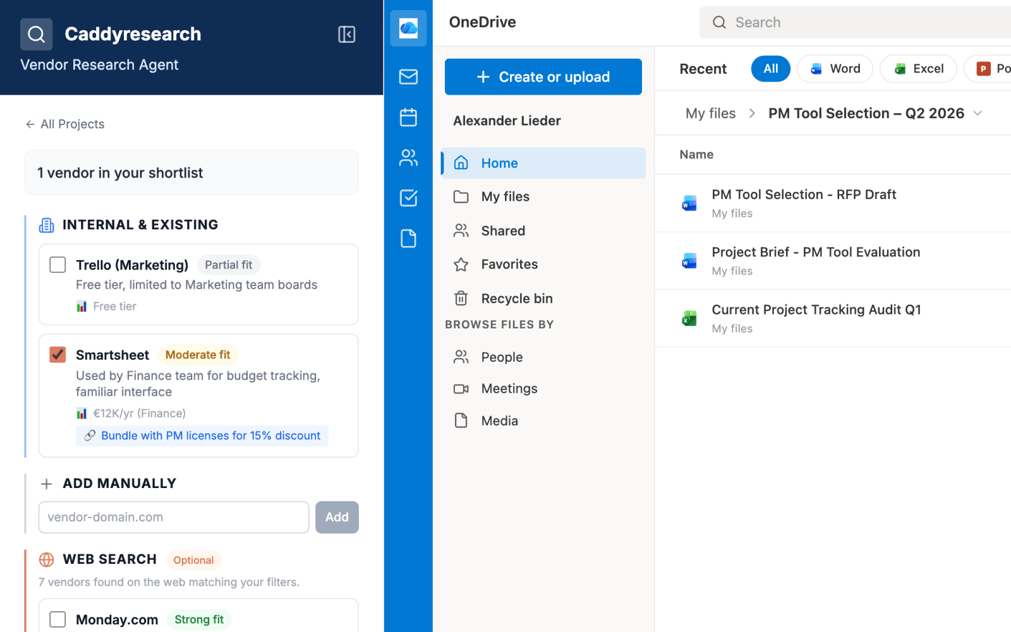Screen dimensions: 1011x632
Task: Click the Caddyresearch magnifier logo icon
Action: click(36, 34)
